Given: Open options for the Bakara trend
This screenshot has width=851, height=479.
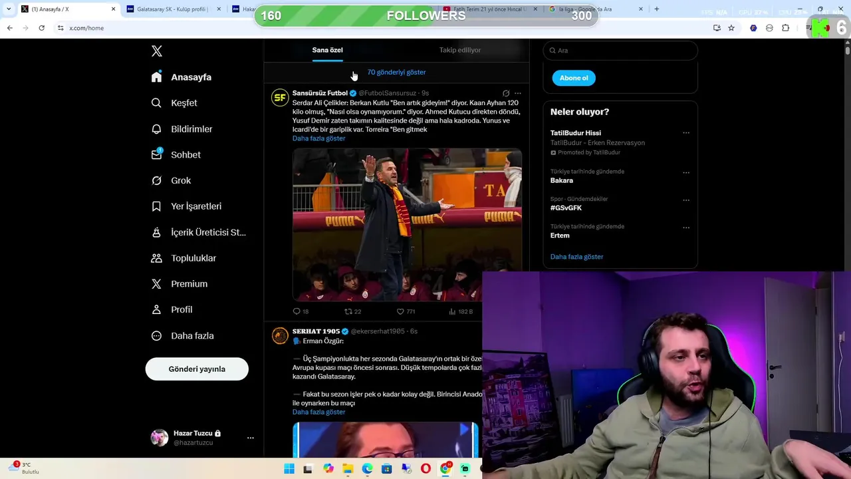Looking at the screenshot, I should click(686, 172).
